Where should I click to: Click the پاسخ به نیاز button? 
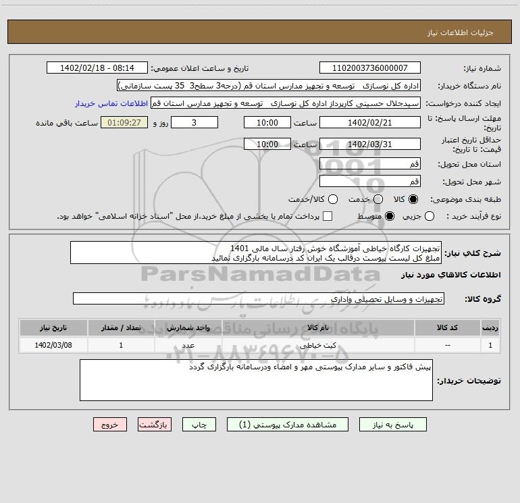pyautogui.click(x=392, y=425)
